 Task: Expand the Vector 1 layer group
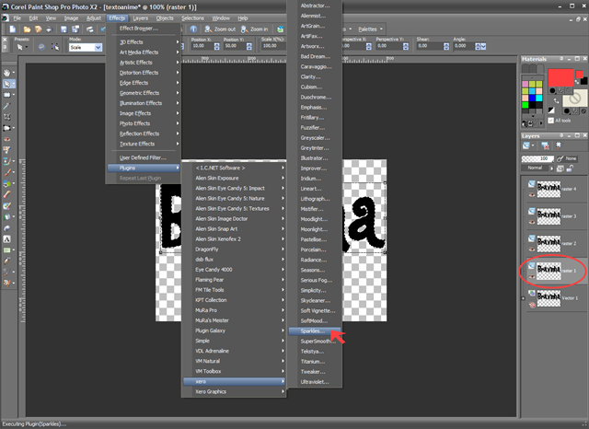click(x=524, y=298)
